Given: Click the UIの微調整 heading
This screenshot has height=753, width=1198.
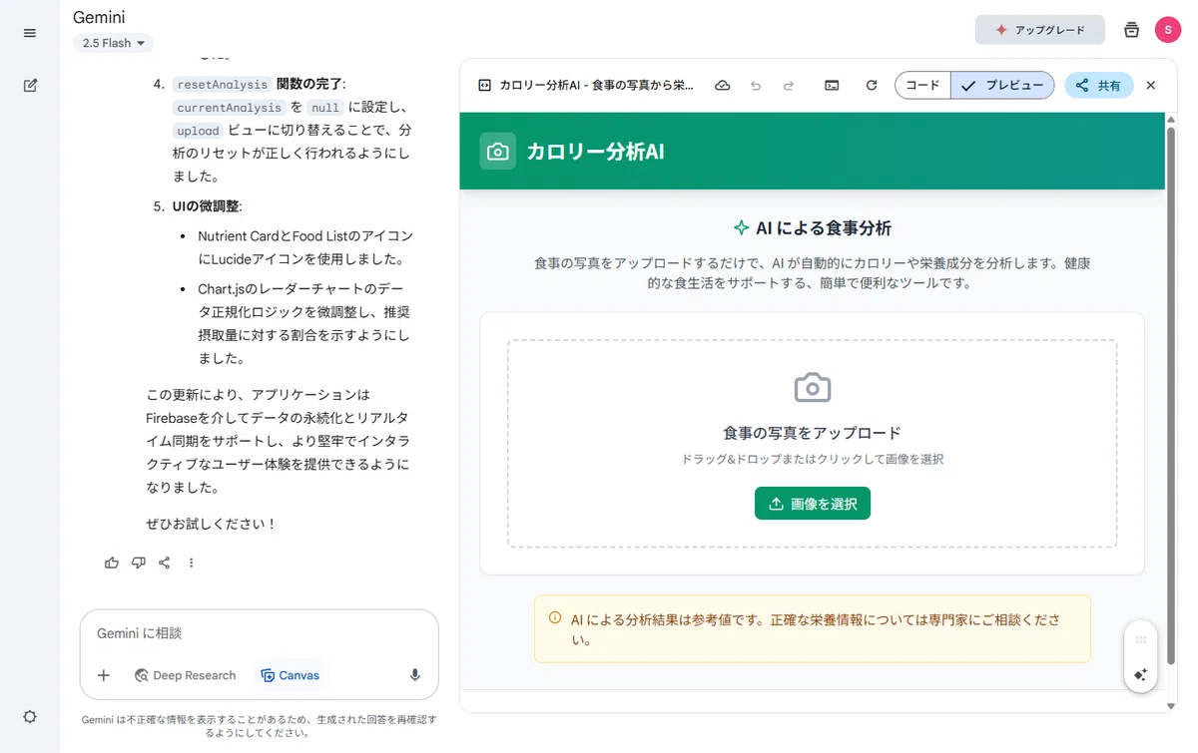Looking at the screenshot, I should click(x=207, y=206).
